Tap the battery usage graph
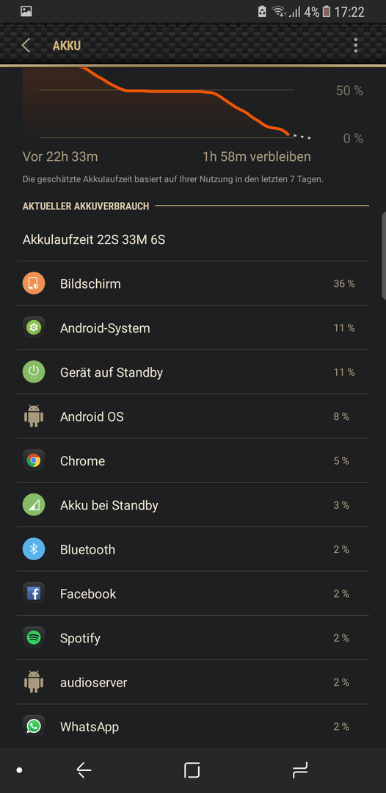 (167, 104)
